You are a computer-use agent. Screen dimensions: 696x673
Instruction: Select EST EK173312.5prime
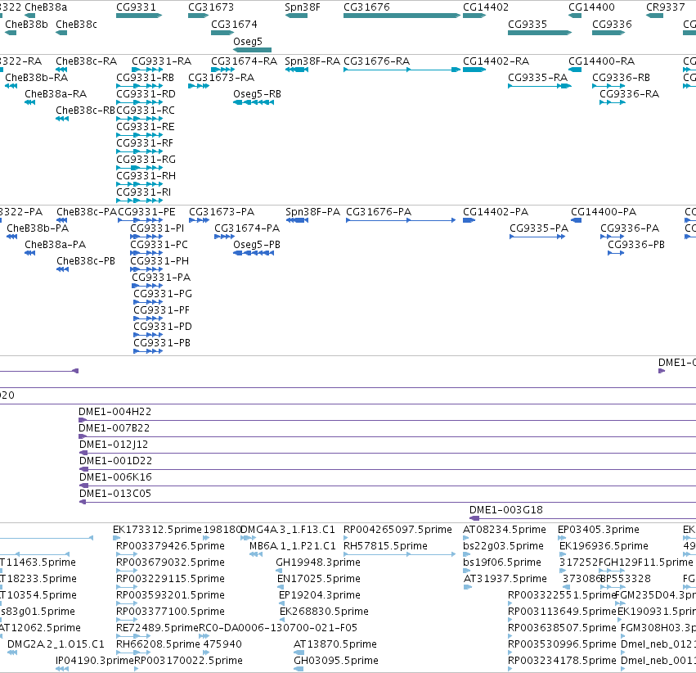click(x=157, y=529)
